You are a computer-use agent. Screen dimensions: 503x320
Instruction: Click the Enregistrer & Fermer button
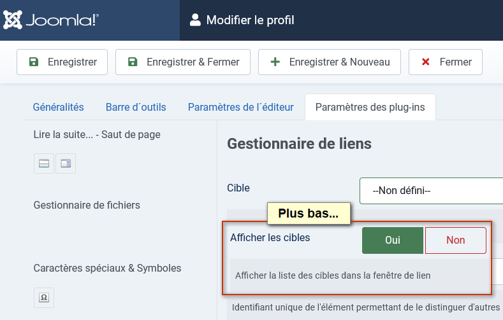coord(183,62)
